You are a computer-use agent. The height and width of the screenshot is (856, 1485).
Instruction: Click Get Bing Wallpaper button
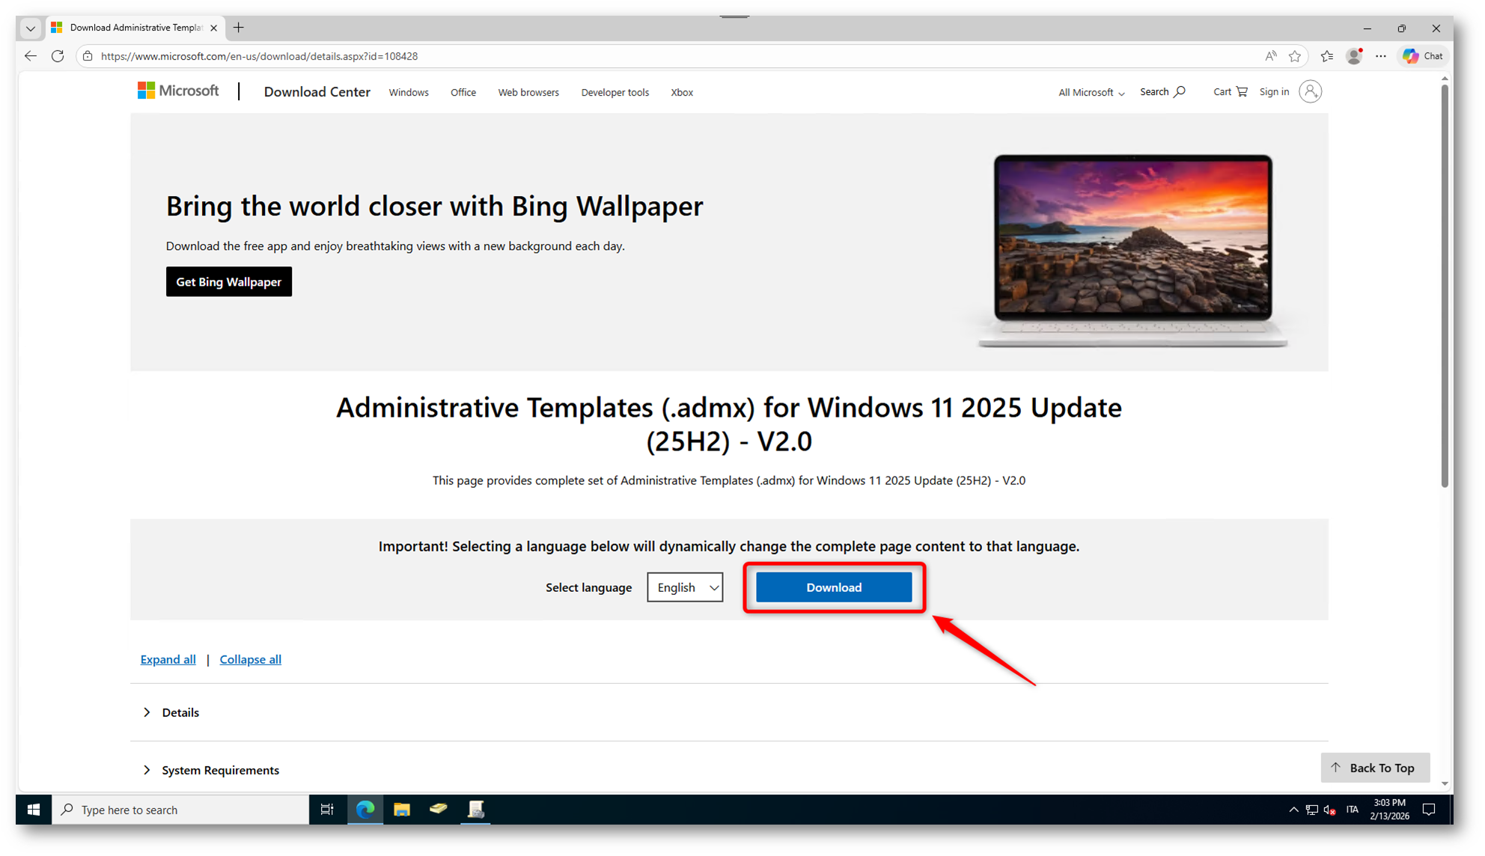pos(228,282)
